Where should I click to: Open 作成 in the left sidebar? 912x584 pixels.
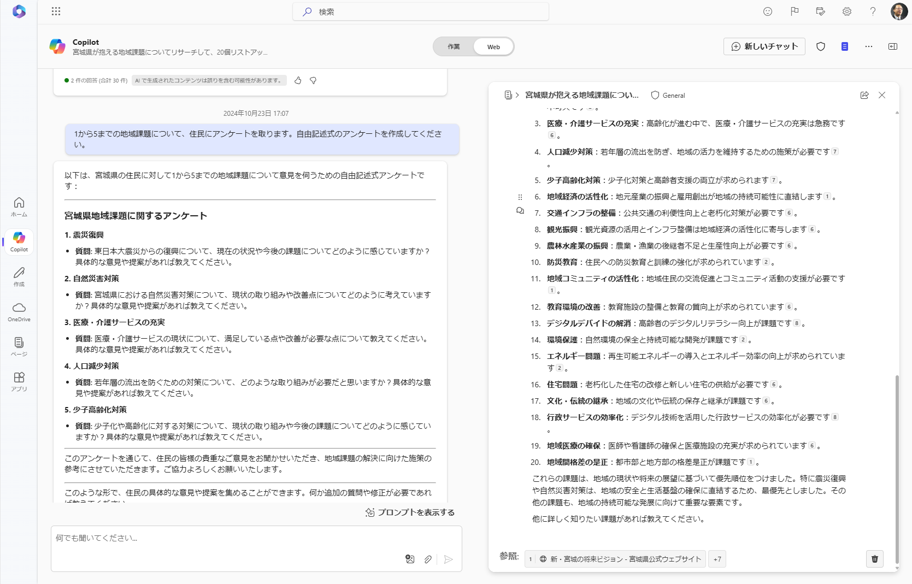(19, 277)
